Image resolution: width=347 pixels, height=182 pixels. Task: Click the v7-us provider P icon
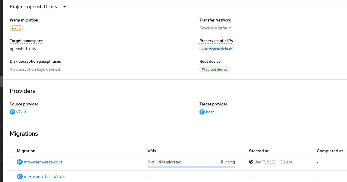pyautogui.click(x=12, y=112)
